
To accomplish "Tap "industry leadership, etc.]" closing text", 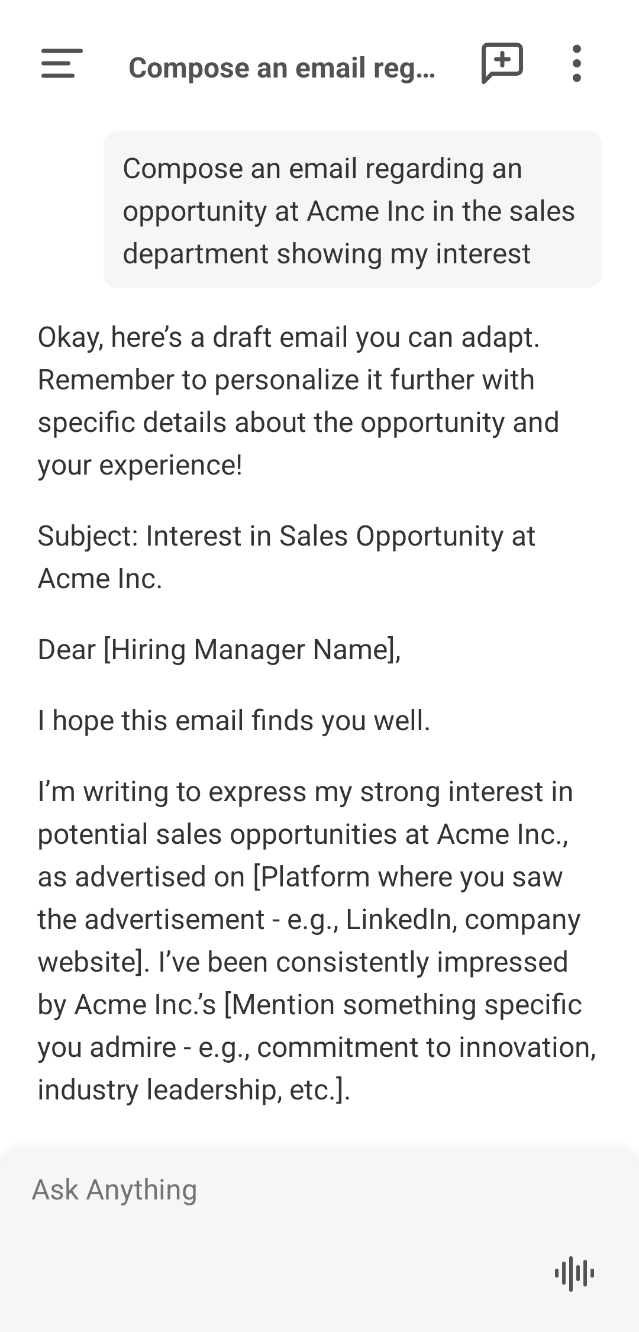I will point(194,1090).
